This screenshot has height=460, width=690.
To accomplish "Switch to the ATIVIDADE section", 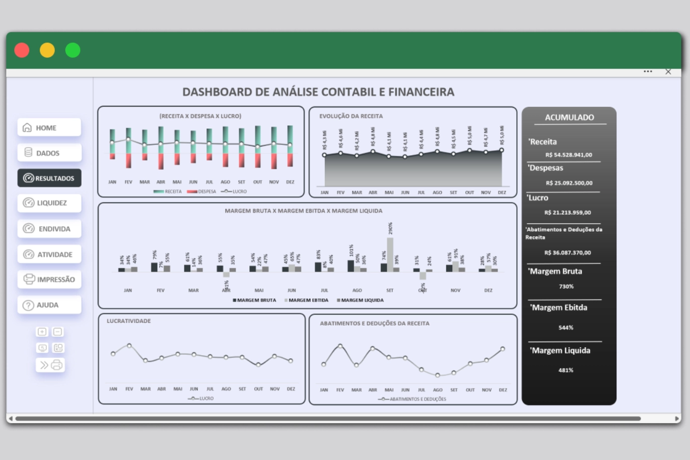I will tap(49, 254).
